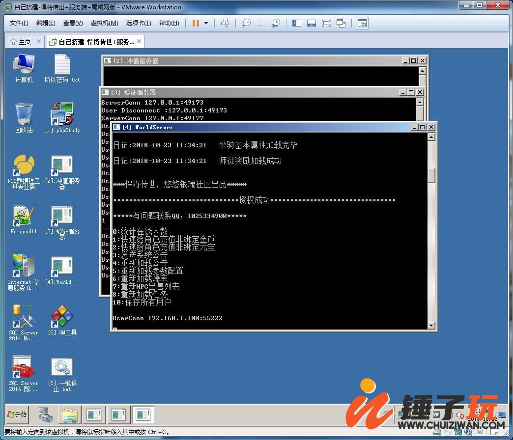Viewport: 513px width, 440px height.
Task: Select the Internet 信息服务 desktop shortcut
Action: [24, 273]
